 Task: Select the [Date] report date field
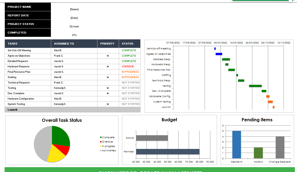click(x=74, y=18)
